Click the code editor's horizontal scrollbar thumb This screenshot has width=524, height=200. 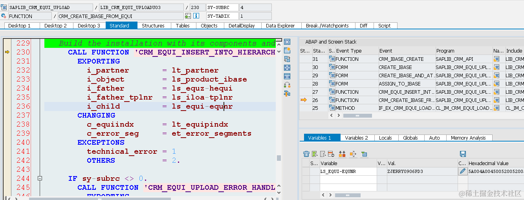click(100, 198)
